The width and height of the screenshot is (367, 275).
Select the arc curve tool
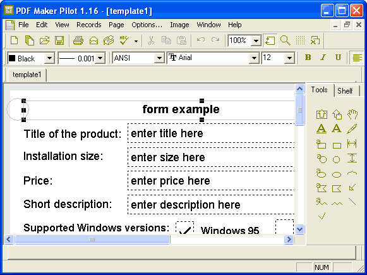352,173
